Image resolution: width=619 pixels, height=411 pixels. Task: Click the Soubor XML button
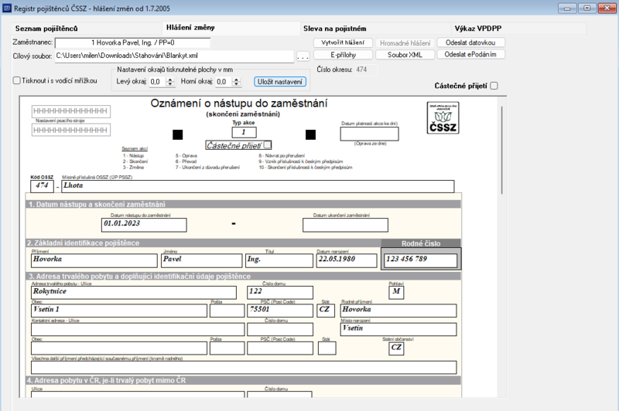click(405, 55)
